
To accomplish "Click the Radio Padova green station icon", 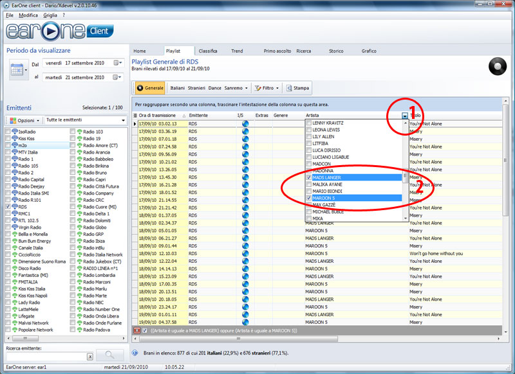I will (x=79, y=330).
